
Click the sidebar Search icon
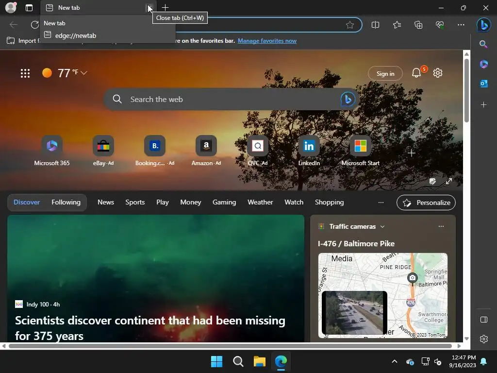point(483,44)
